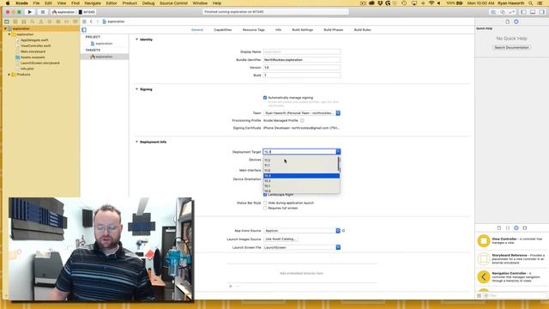The height and width of the screenshot is (309, 549).
Task: Open the Test navigator
Action: [50, 21]
